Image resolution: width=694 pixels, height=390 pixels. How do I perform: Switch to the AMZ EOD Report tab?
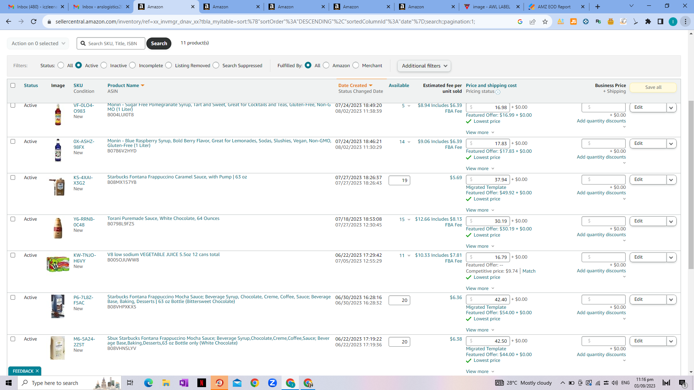(556, 6)
